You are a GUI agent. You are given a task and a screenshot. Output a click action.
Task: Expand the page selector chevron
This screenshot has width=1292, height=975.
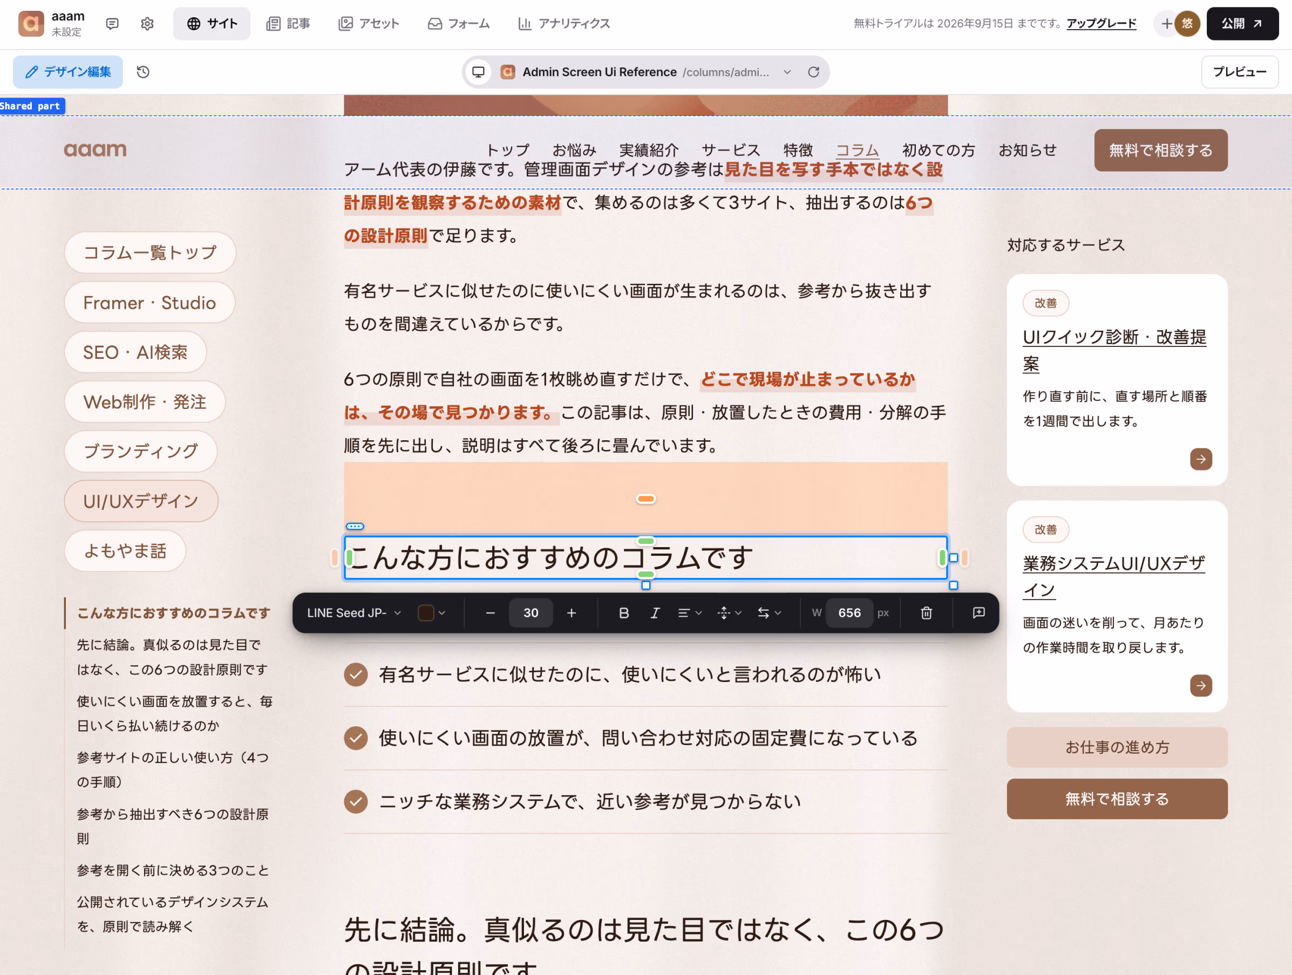pos(787,72)
